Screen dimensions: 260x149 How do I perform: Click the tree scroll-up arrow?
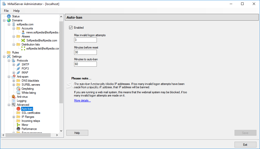pos(61,17)
